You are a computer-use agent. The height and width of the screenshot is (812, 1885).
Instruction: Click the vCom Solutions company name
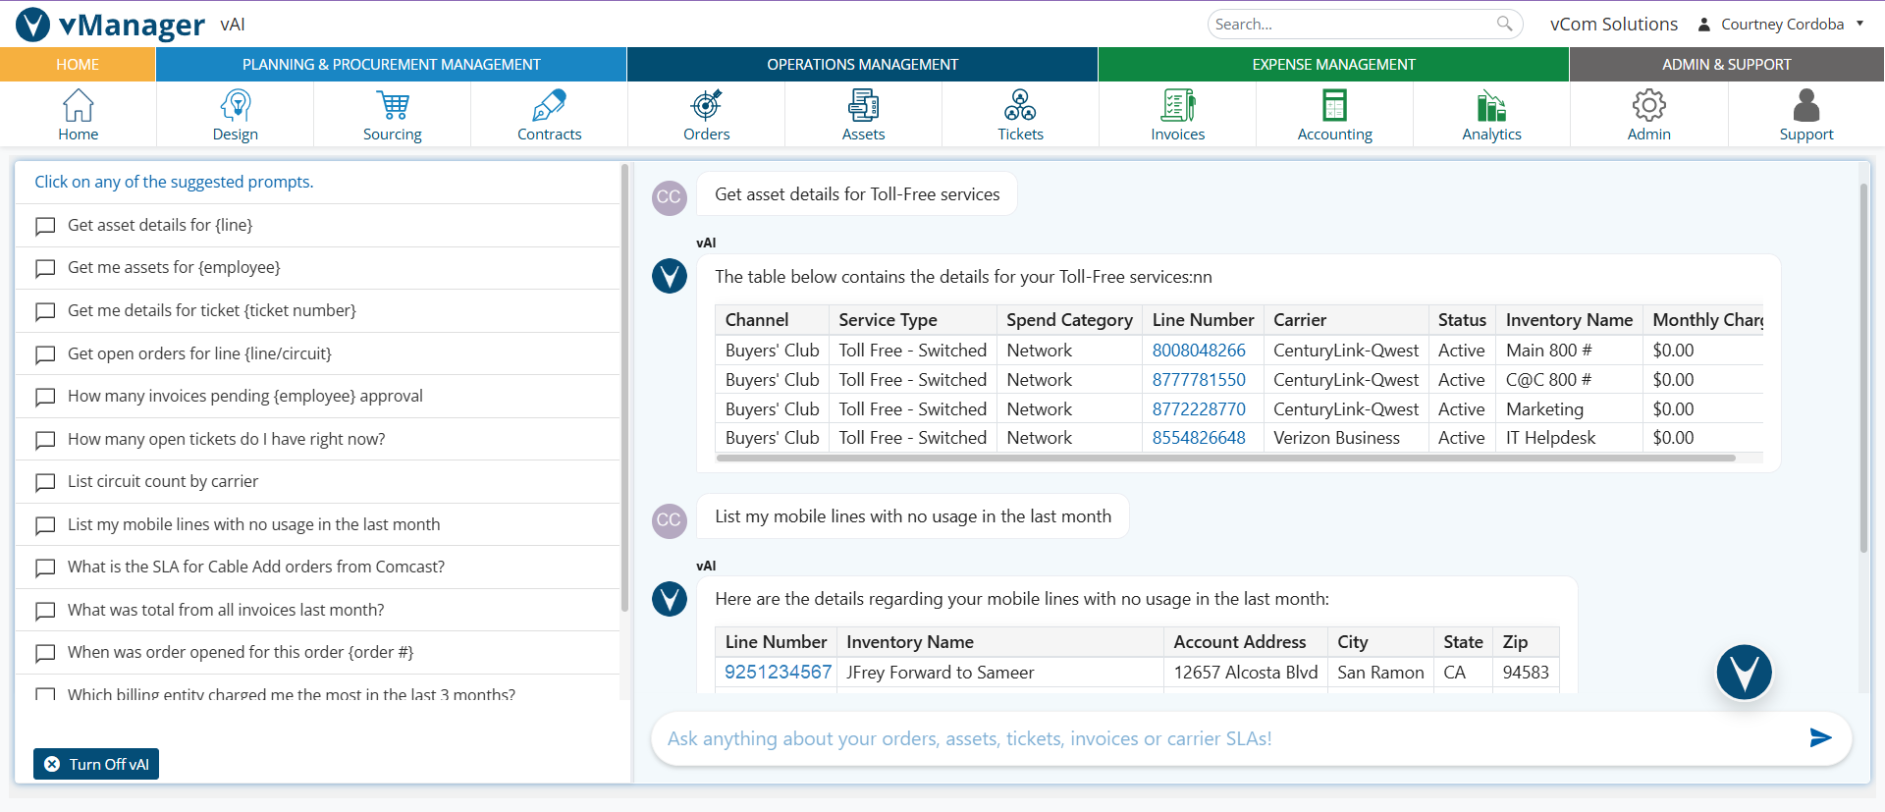point(1614,25)
